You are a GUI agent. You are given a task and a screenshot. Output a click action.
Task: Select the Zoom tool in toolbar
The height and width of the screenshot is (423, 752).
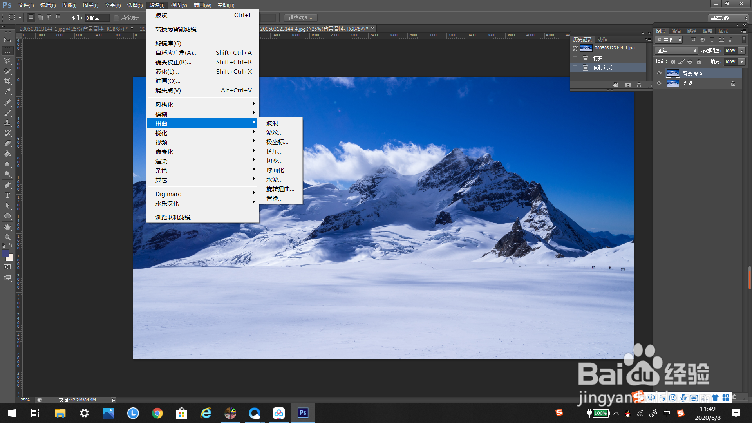(7, 237)
